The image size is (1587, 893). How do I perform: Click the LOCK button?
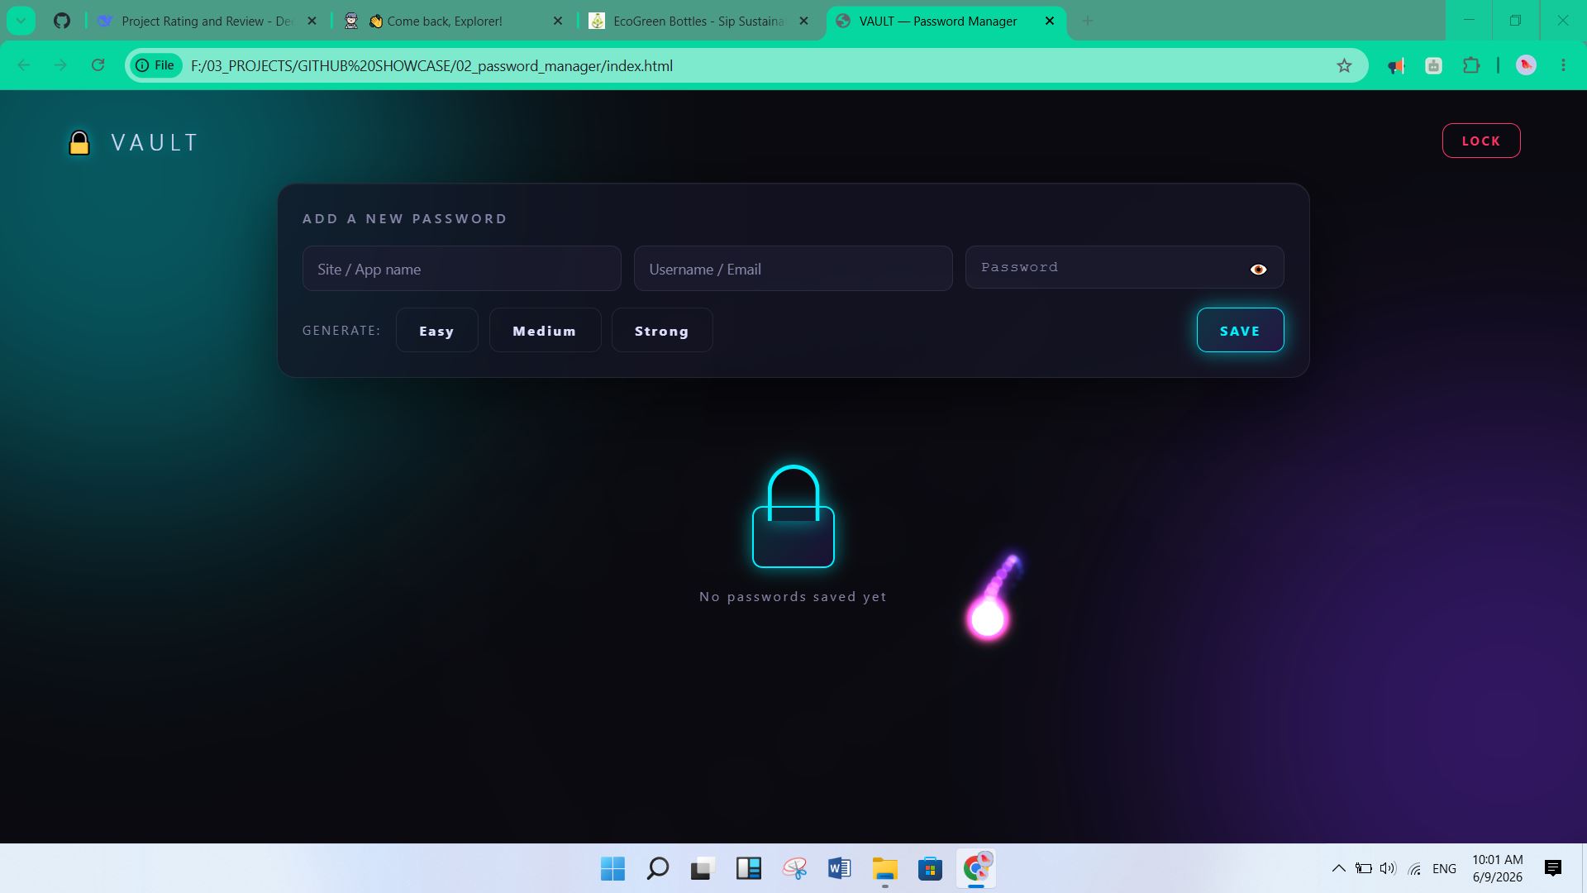[x=1480, y=141]
